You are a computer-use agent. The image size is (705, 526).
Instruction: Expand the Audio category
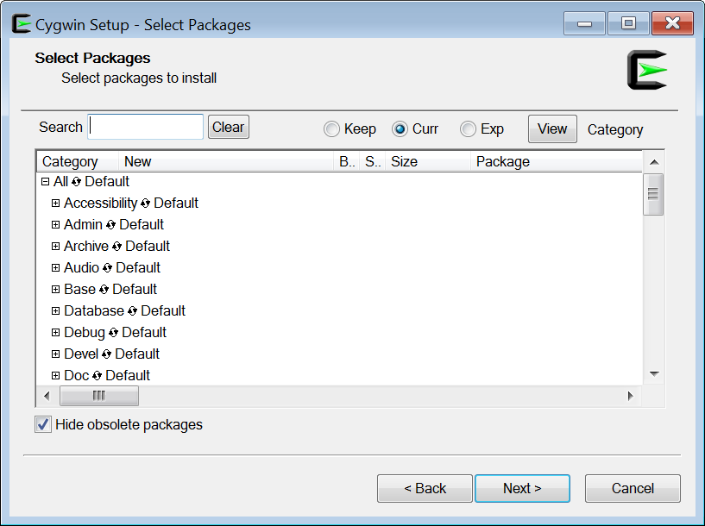[55, 268]
